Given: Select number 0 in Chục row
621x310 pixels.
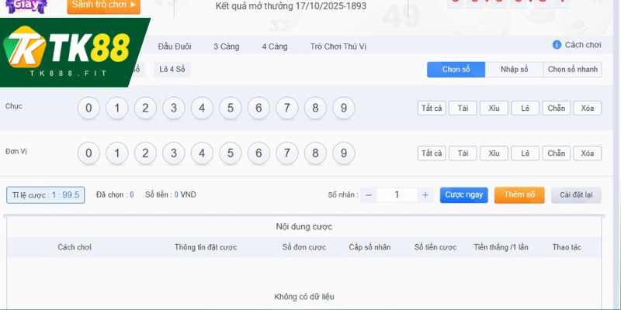Looking at the screenshot, I should point(88,108).
